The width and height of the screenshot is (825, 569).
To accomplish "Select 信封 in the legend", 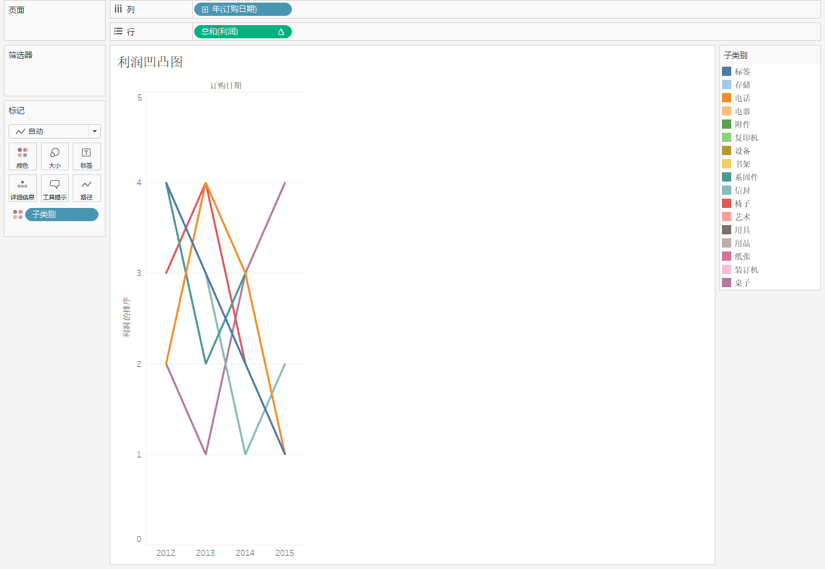I will coord(742,190).
